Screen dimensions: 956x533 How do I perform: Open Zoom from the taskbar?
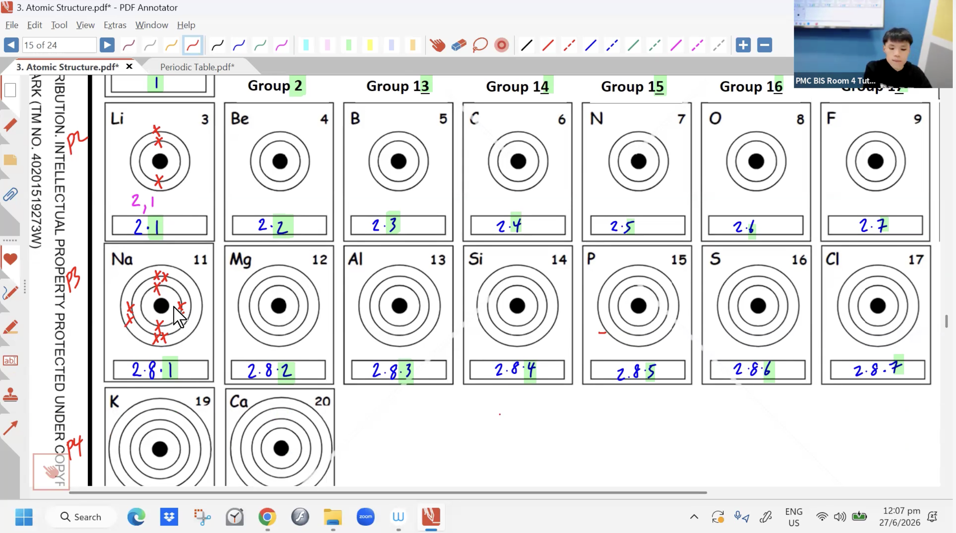(x=365, y=517)
